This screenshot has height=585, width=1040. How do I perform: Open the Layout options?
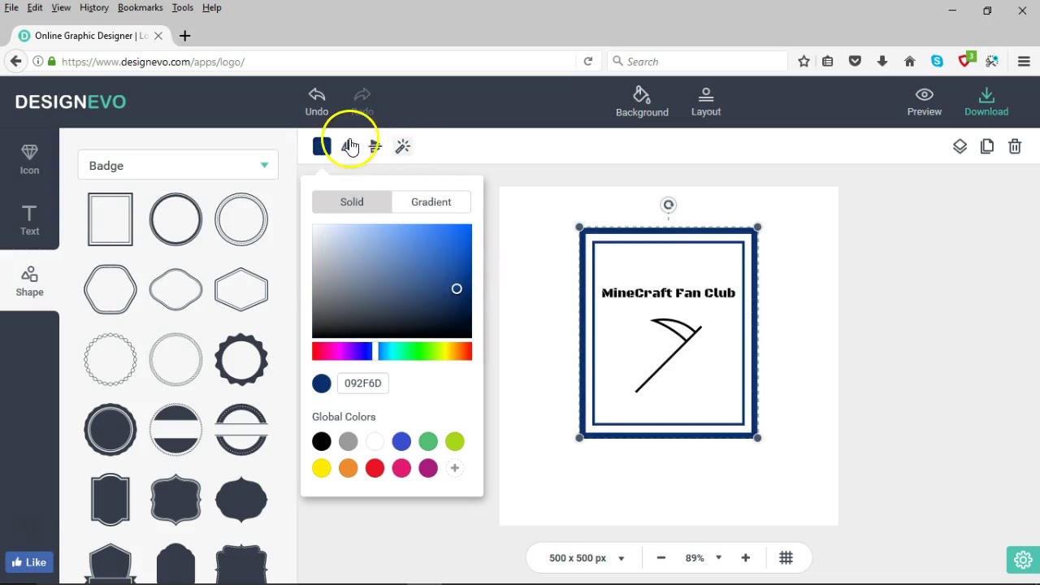(x=706, y=102)
